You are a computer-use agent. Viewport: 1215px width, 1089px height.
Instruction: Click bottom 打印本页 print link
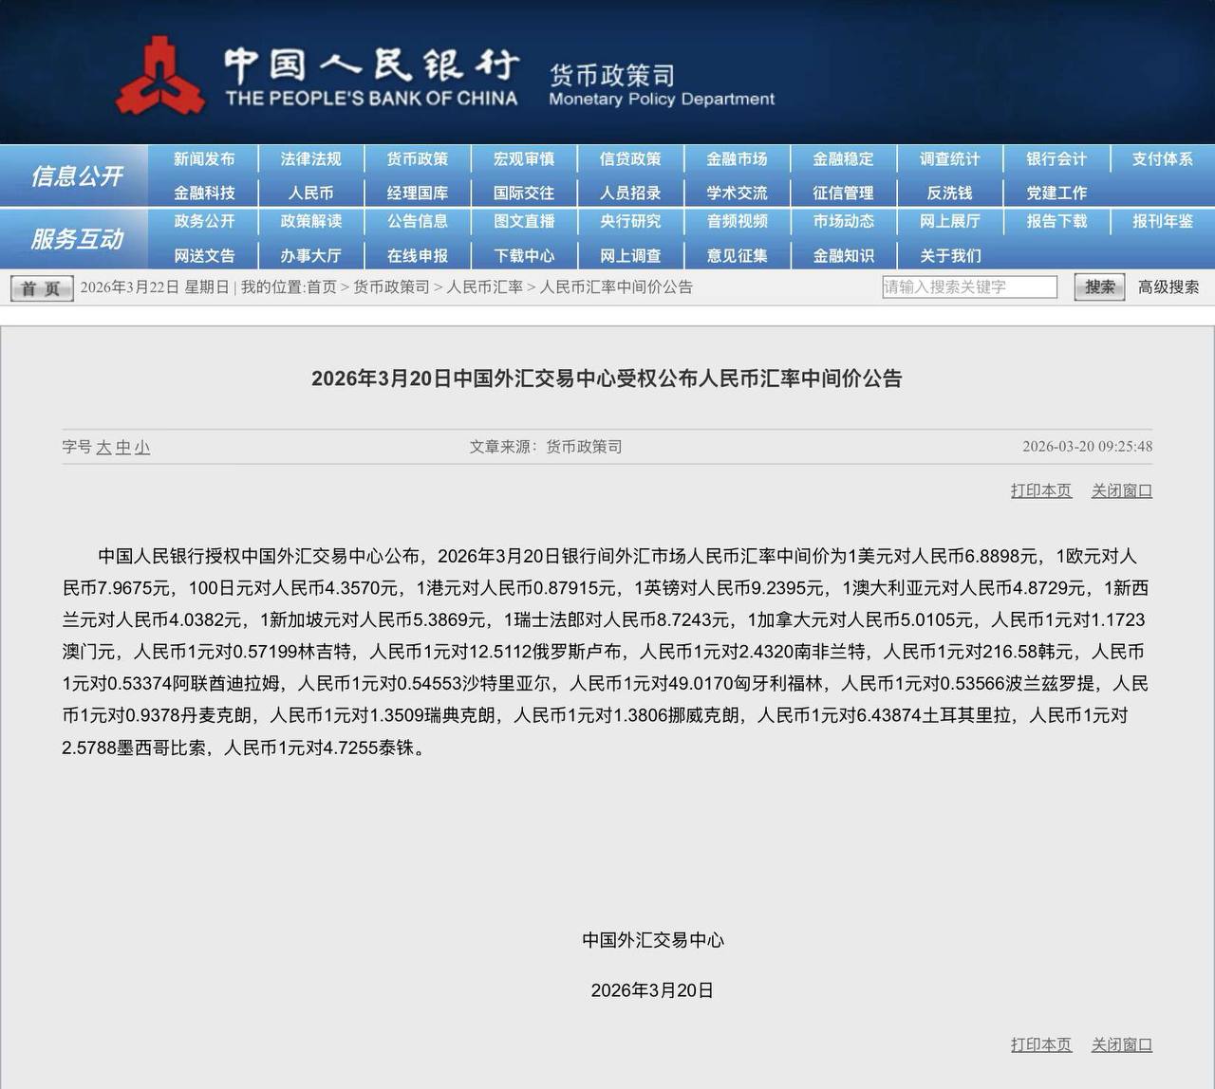[x=1040, y=1044]
